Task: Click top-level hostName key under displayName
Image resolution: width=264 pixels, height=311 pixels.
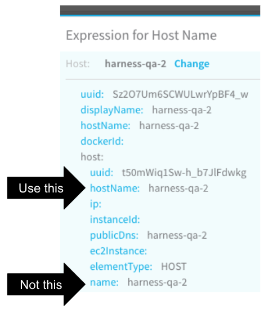Action: click(x=105, y=126)
